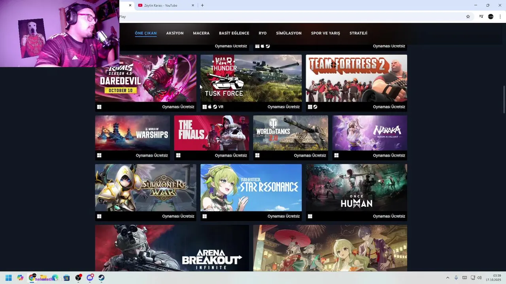Open OBS Studio from the taskbar
506x284 pixels.
pyautogui.click(x=78, y=278)
